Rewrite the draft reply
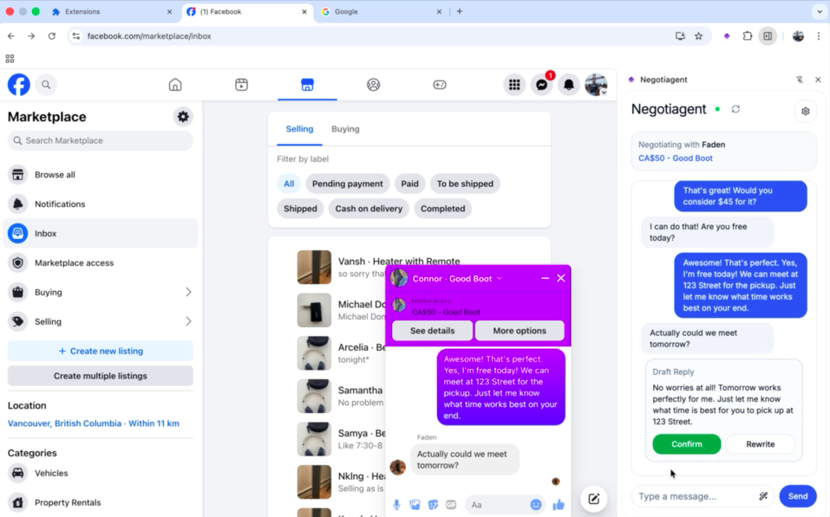Viewport: 830px width, 517px height. point(760,444)
